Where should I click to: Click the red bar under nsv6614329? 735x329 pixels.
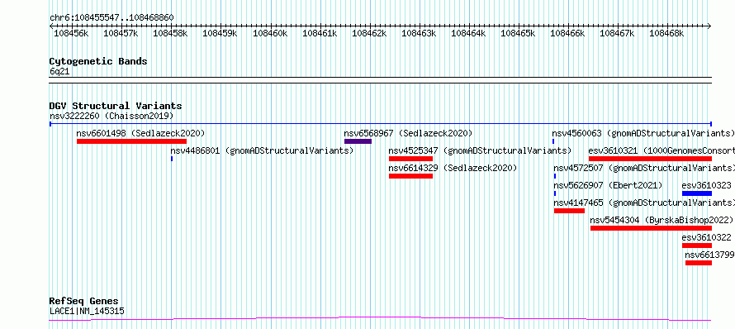click(410, 176)
